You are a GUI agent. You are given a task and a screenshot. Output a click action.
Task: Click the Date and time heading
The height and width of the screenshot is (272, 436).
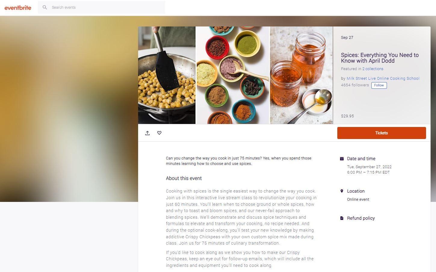361,159
